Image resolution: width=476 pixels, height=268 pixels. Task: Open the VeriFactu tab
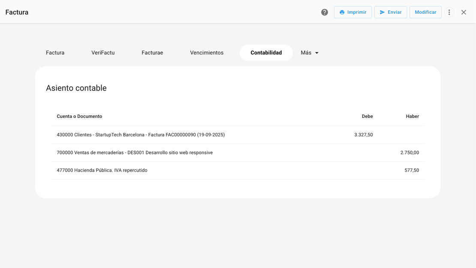click(x=103, y=53)
